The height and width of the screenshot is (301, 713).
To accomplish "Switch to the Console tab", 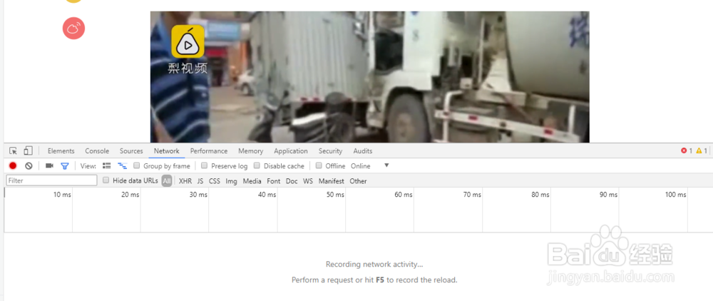I will pyautogui.click(x=97, y=151).
